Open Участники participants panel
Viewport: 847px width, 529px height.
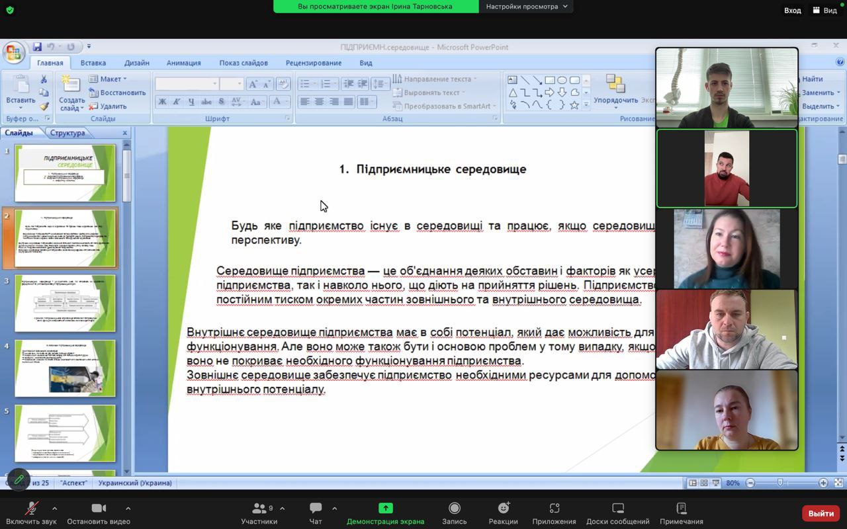(x=259, y=513)
